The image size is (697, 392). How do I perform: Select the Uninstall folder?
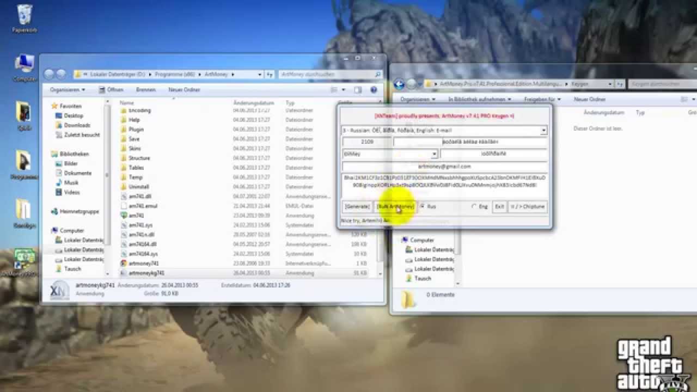(139, 187)
